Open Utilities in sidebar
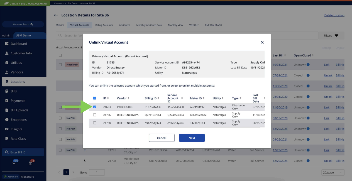The height and width of the screenshot is (181, 352). pos(23,63)
